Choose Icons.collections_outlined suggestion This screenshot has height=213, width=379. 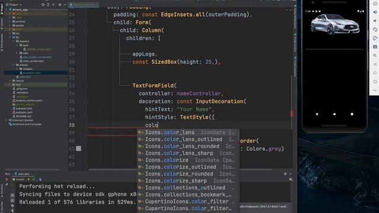pos(188,188)
